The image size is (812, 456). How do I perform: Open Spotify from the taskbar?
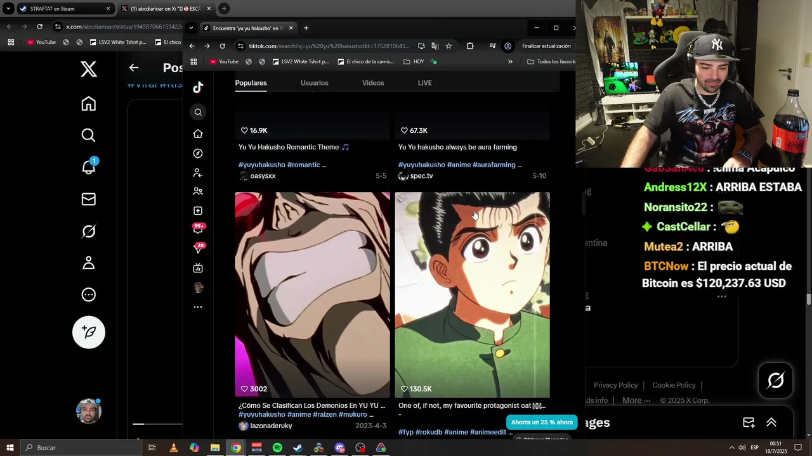click(277, 448)
